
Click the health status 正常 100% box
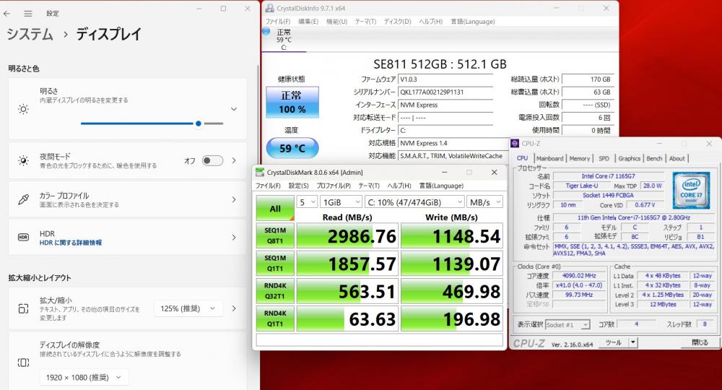pyautogui.click(x=292, y=102)
